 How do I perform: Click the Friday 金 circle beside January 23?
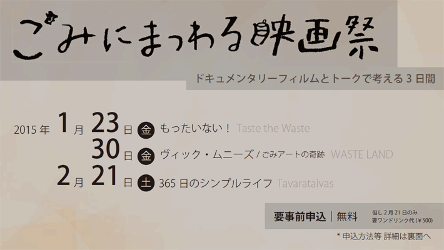pos(145,129)
